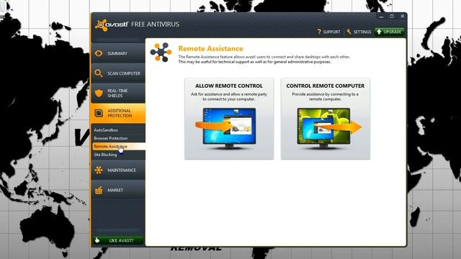The width and height of the screenshot is (461, 259).
Task: Click the Remote Assistance page title
Action: click(x=211, y=48)
